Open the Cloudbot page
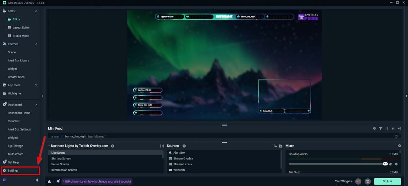Screen dimensions: 408x186 pyautogui.click(x=14, y=121)
